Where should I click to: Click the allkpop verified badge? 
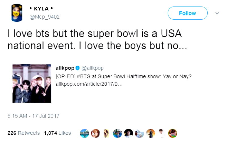[x=78, y=68]
